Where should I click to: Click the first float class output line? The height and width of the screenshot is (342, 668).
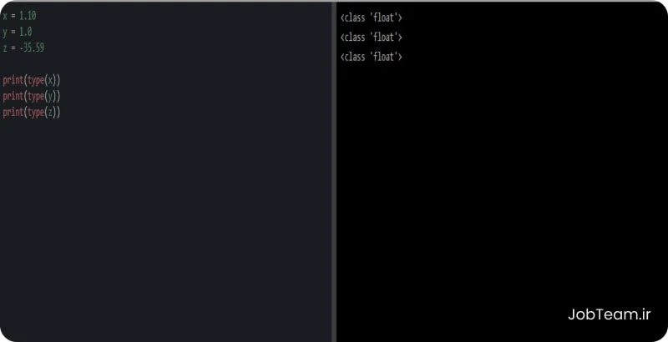coord(371,18)
